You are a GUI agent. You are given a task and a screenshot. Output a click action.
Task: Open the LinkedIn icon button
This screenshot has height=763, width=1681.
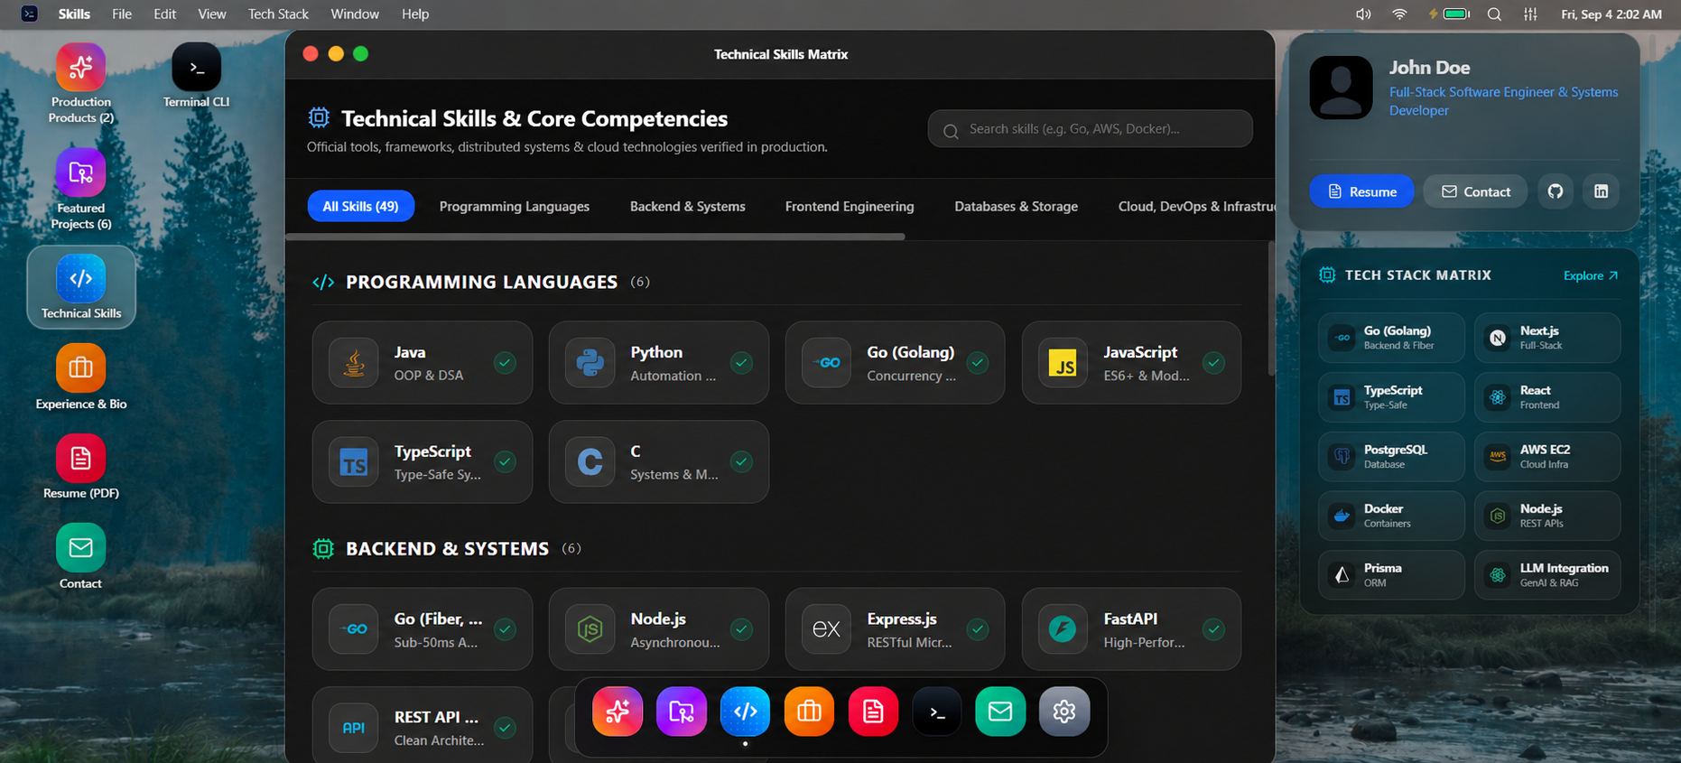coord(1601,191)
